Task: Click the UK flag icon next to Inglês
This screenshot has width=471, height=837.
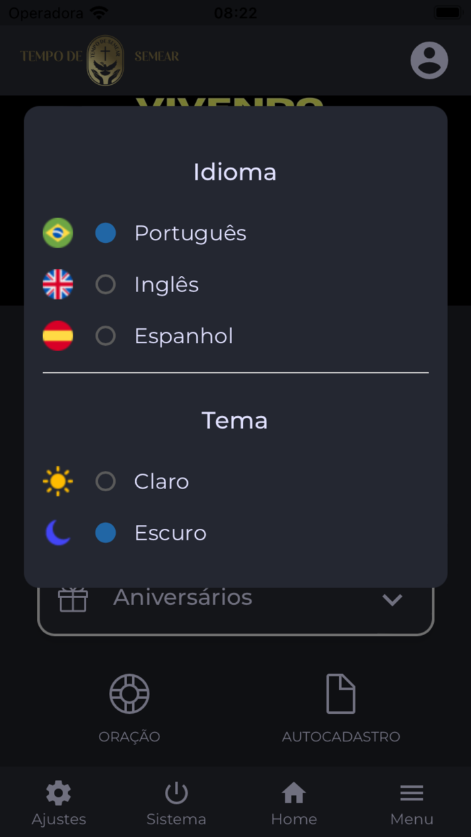Action: (x=57, y=284)
